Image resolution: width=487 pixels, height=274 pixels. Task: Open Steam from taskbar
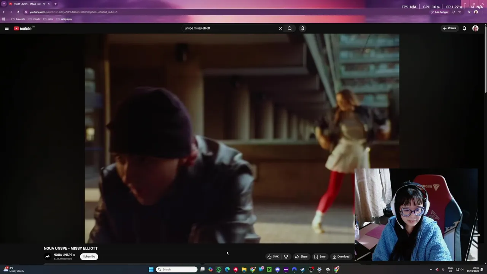302,269
